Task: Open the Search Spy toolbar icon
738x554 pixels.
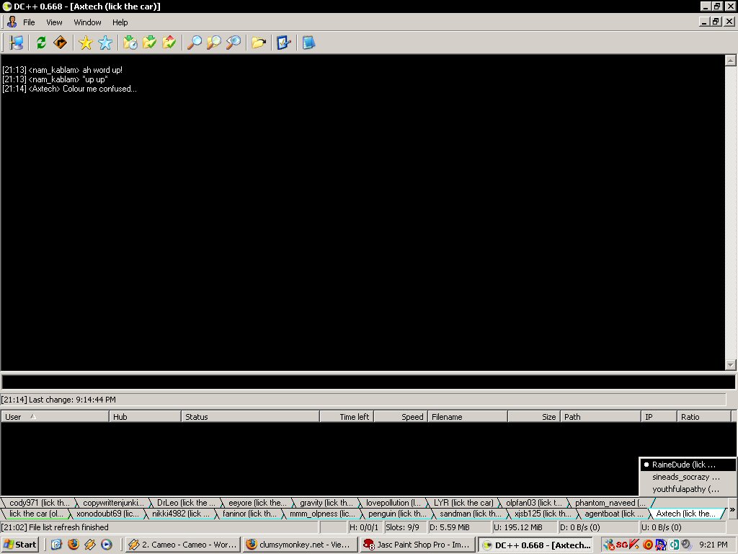Action: click(234, 43)
